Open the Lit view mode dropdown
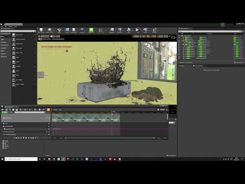This screenshot has width=245, height=184. [53, 36]
